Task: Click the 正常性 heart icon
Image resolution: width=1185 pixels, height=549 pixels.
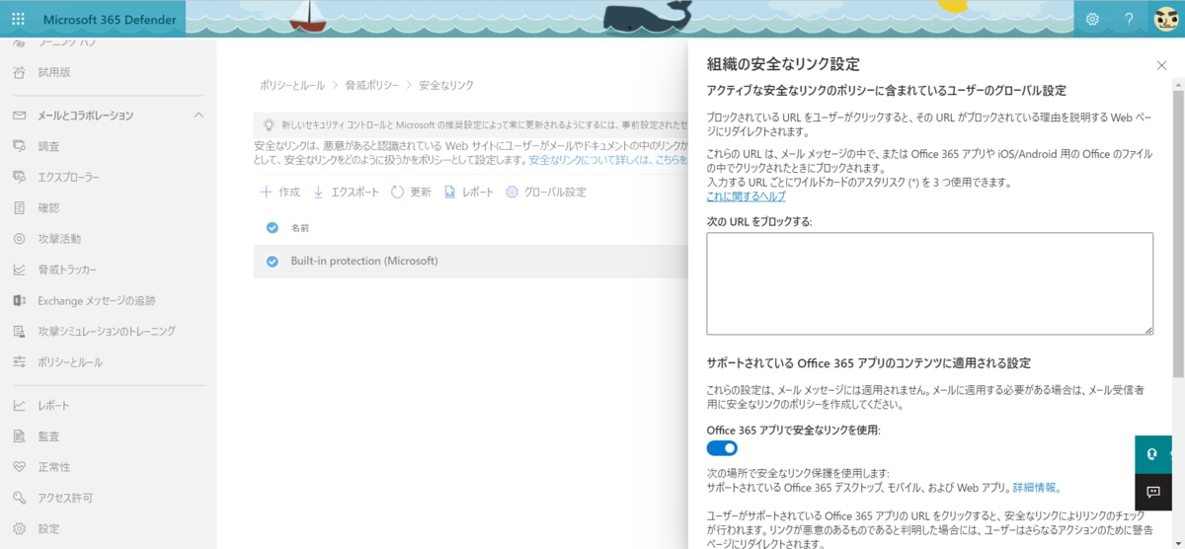Action: 19,466
